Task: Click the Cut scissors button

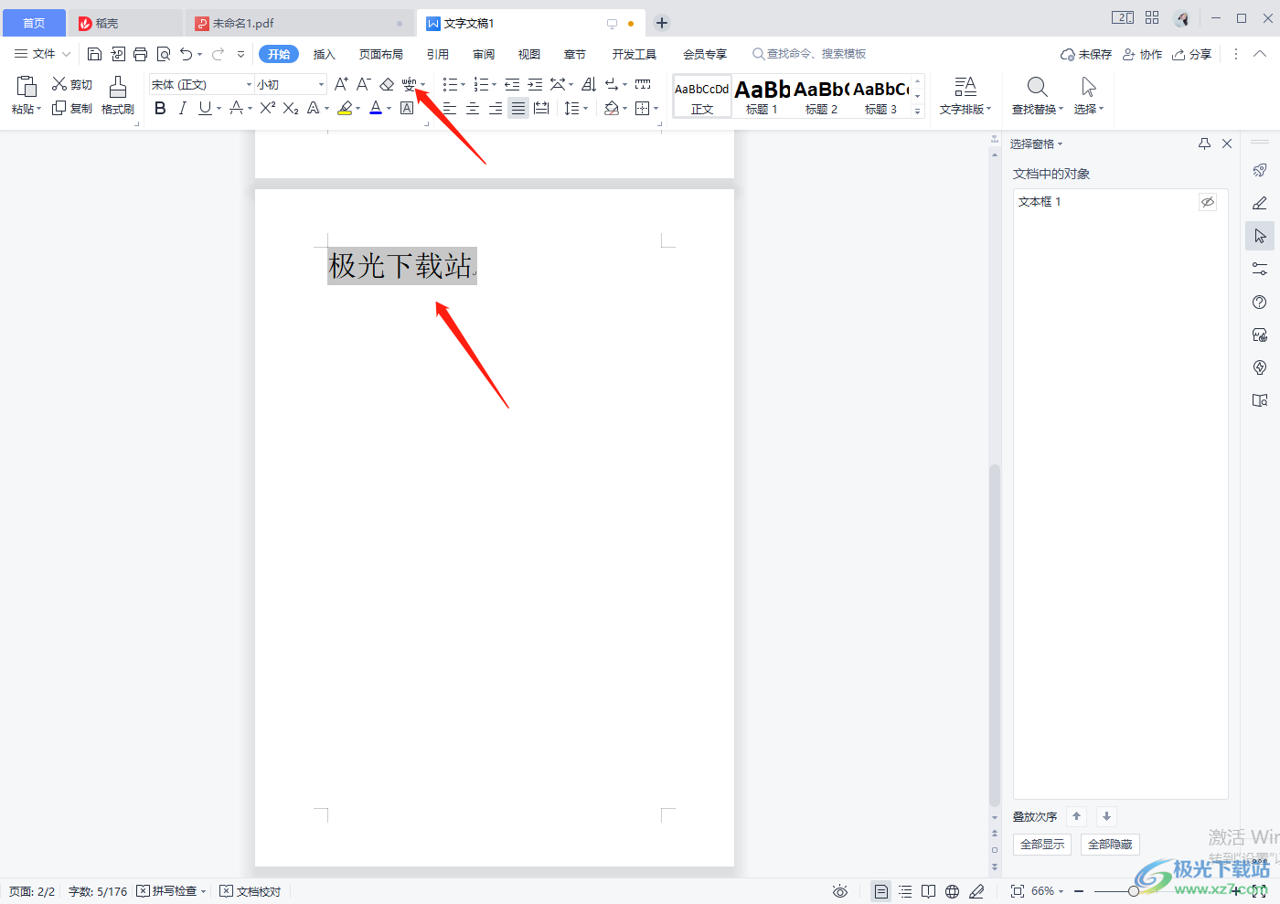Action: (x=71, y=84)
